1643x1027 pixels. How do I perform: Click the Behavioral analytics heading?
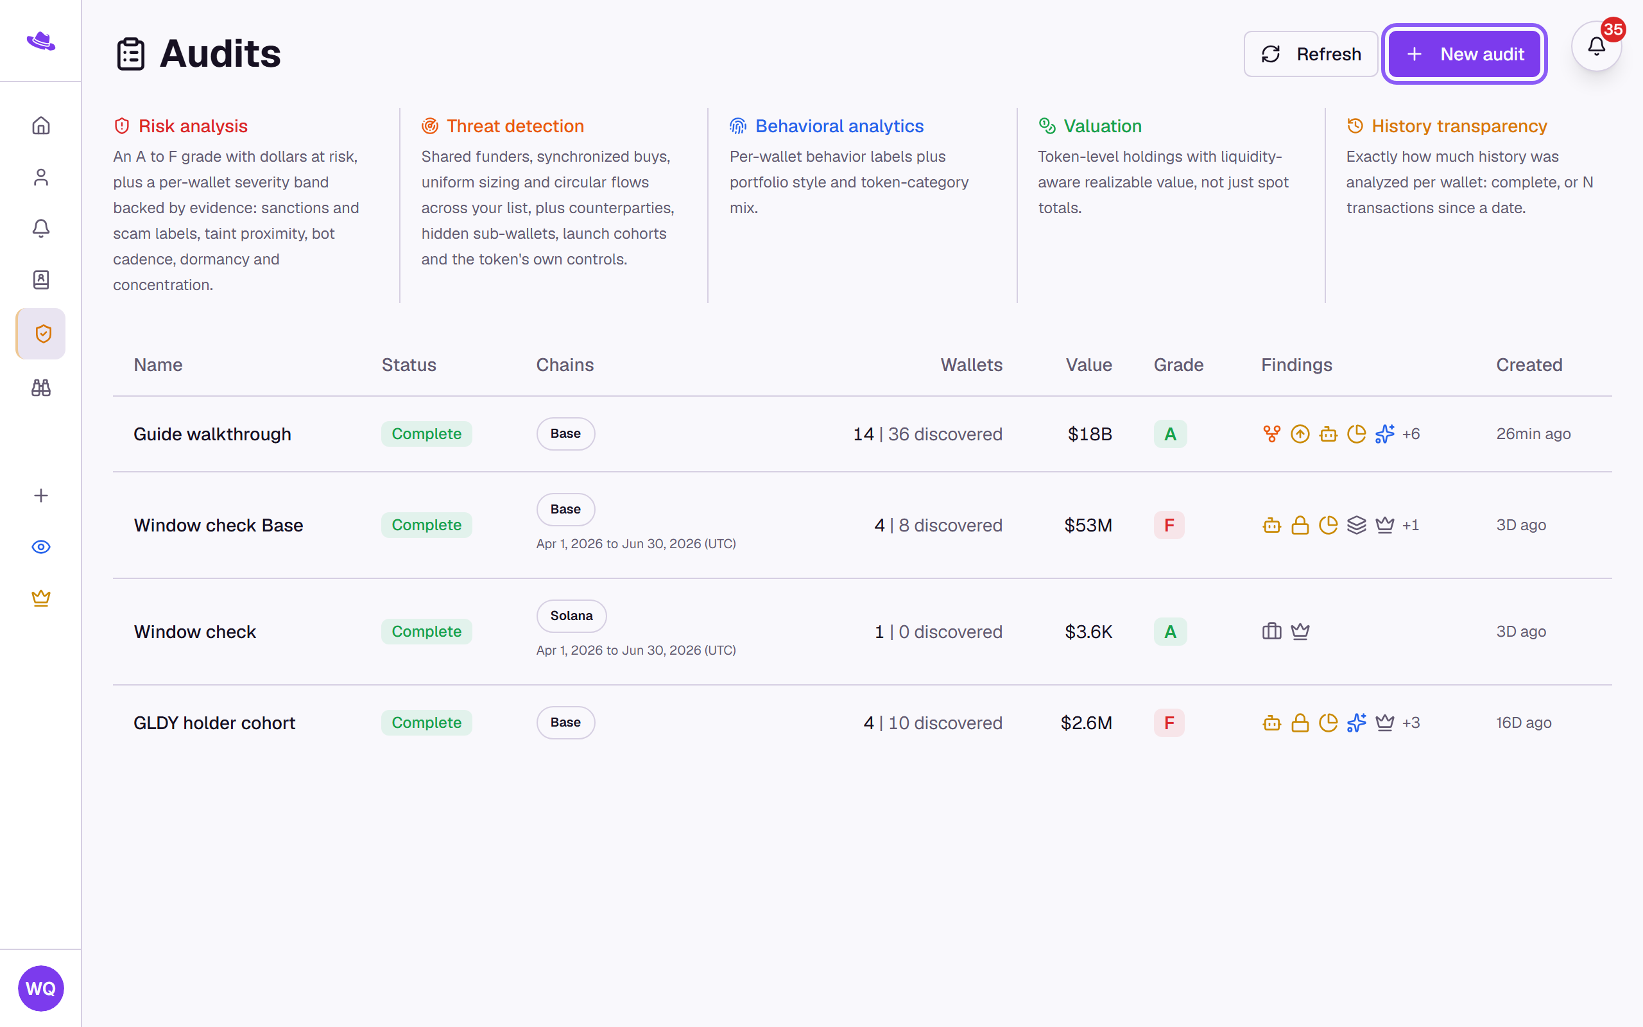(839, 126)
